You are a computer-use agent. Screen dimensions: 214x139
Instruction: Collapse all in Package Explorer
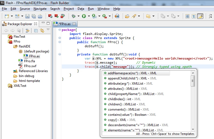36,31
